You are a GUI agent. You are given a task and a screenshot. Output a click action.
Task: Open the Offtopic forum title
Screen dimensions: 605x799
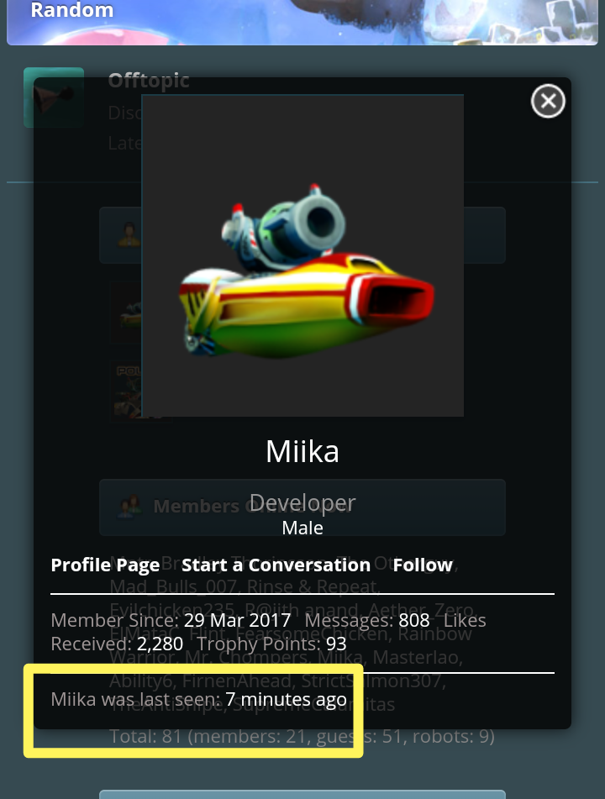(x=149, y=81)
